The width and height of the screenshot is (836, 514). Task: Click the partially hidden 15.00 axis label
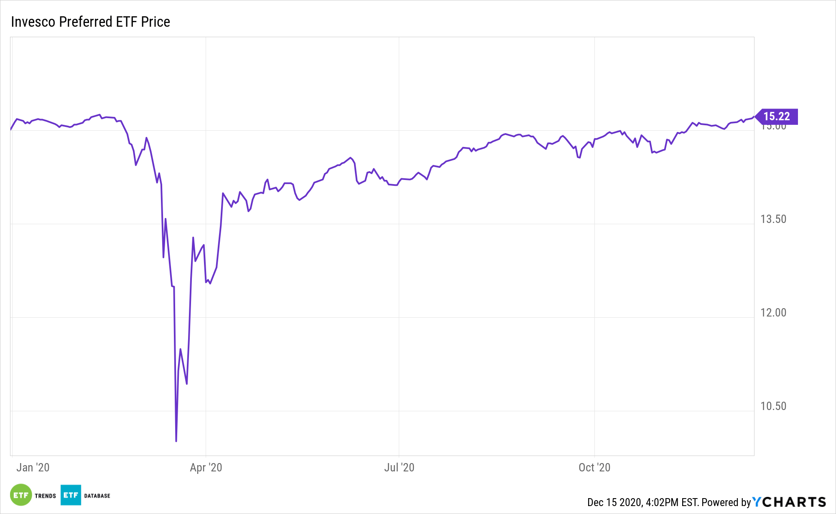coord(773,127)
